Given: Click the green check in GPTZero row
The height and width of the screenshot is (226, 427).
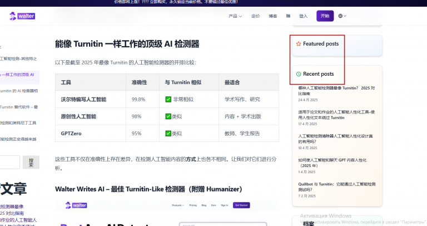Looking at the screenshot, I should [x=168, y=133].
